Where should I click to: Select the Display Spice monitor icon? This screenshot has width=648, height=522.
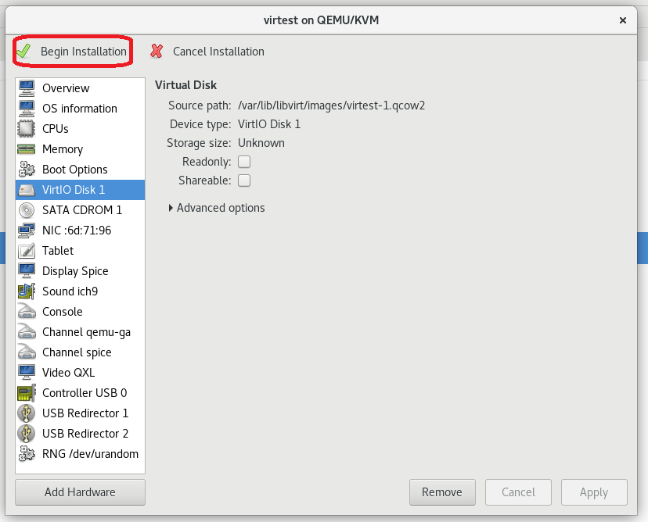coord(27,270)
